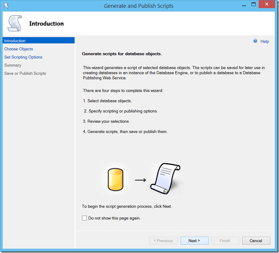Click the blue Help question mark icon
This screenshot has height=253, width=279.
[255, 41]
